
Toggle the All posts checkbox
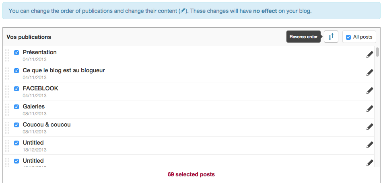tap(348, 37)
